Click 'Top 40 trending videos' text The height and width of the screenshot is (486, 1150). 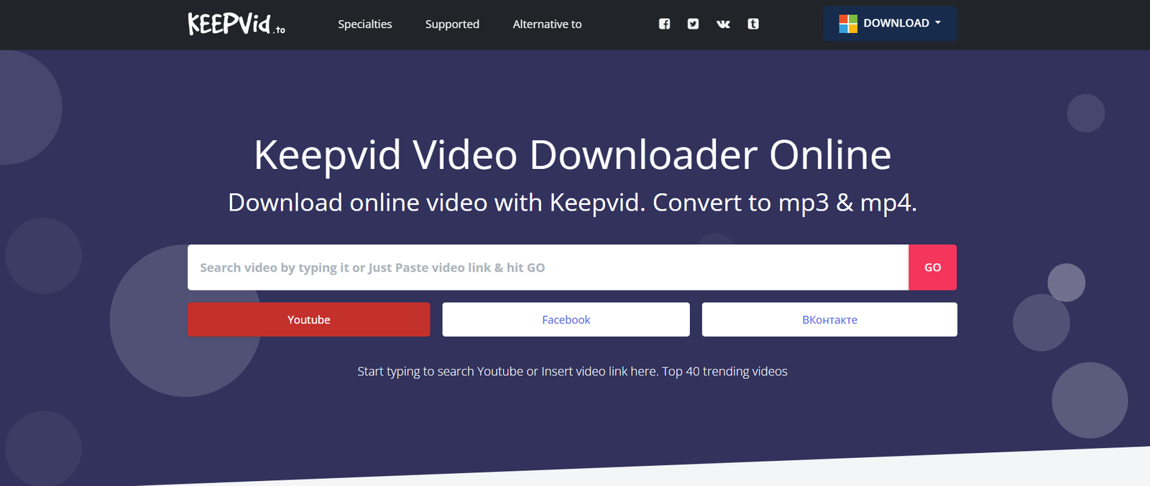pos(724,371)
